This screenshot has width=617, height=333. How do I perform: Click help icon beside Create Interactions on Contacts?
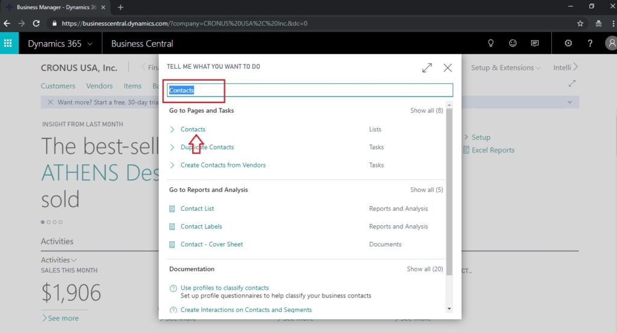tap(173, 310)
